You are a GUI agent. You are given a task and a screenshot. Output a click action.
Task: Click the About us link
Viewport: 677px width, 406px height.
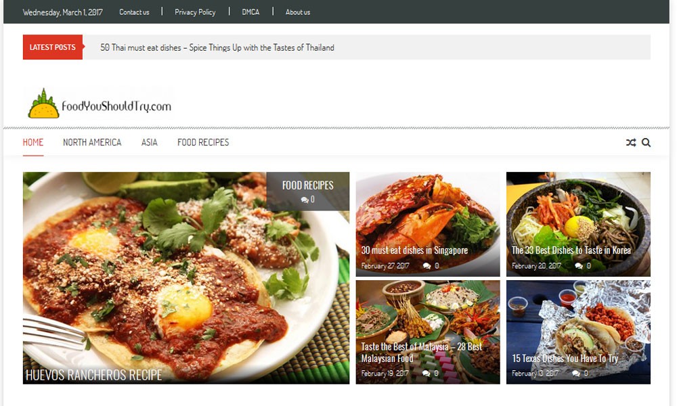pyautogui.click(x=298, y=12)
